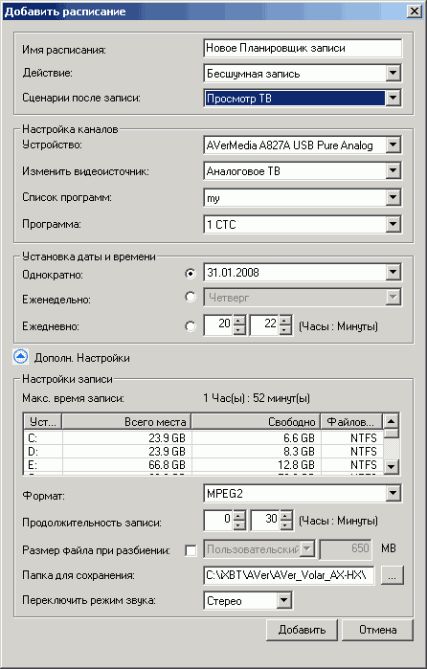The image size is (427, 669).
Task: Browse for save folder with the ... button
Action: tap(392, 576)
